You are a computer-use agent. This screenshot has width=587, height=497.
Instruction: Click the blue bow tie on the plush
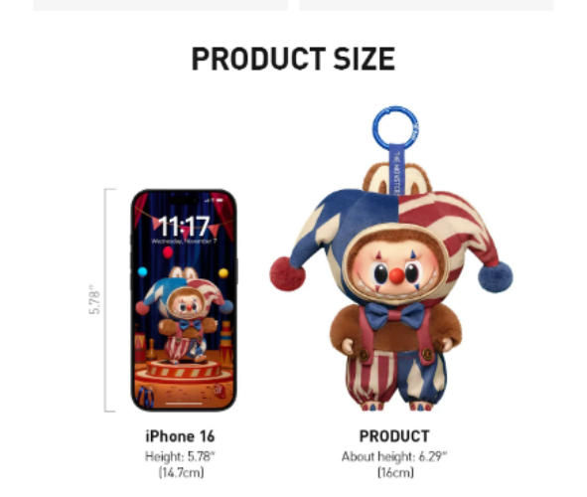(394, 315)
